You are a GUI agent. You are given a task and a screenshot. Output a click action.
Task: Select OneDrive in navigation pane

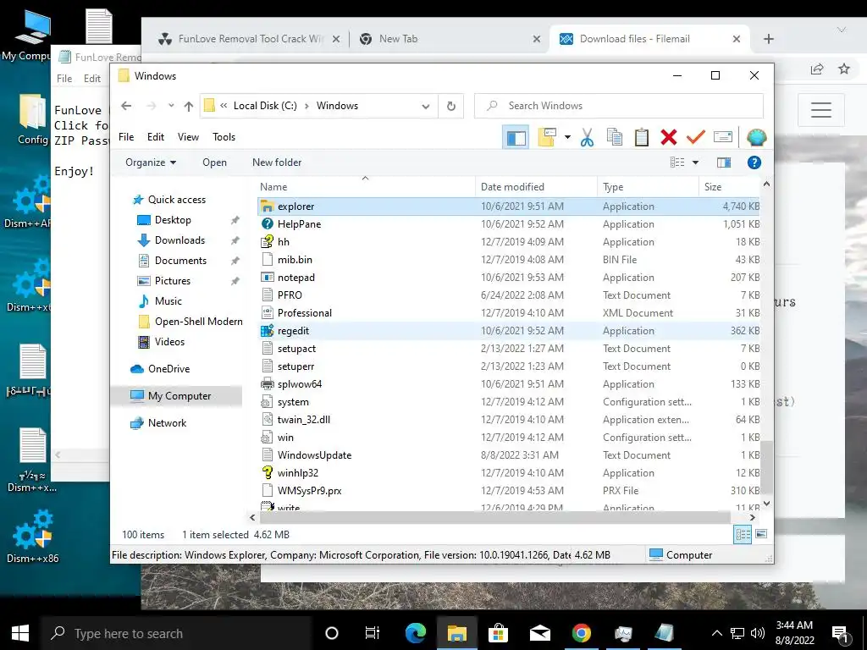(x=168, y=369)
